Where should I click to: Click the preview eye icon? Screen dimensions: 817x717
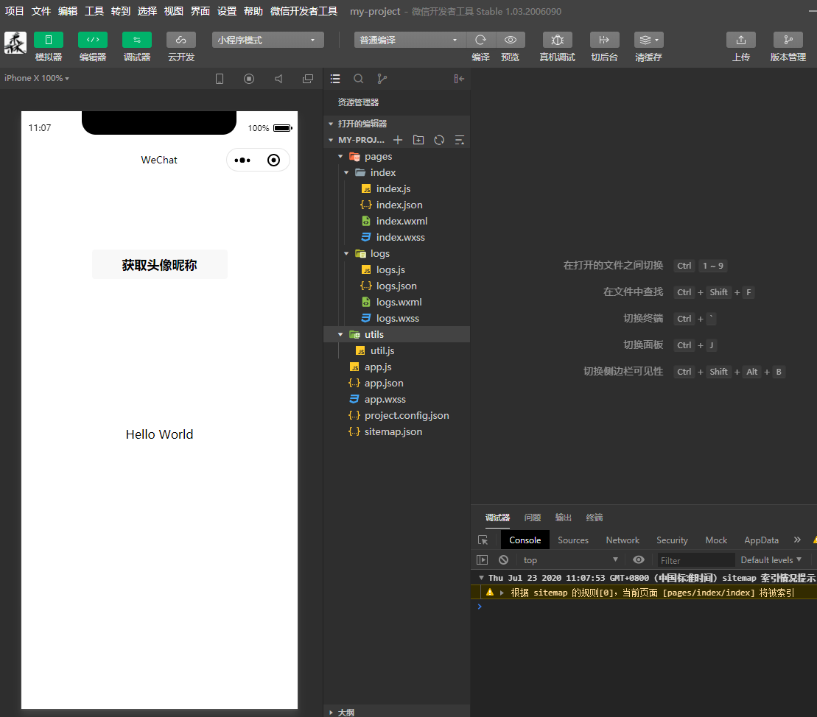(x=510, y=40)
